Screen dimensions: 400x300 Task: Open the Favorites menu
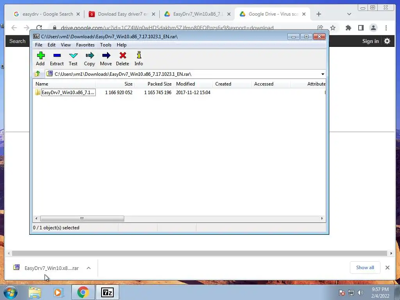point(85,45)
